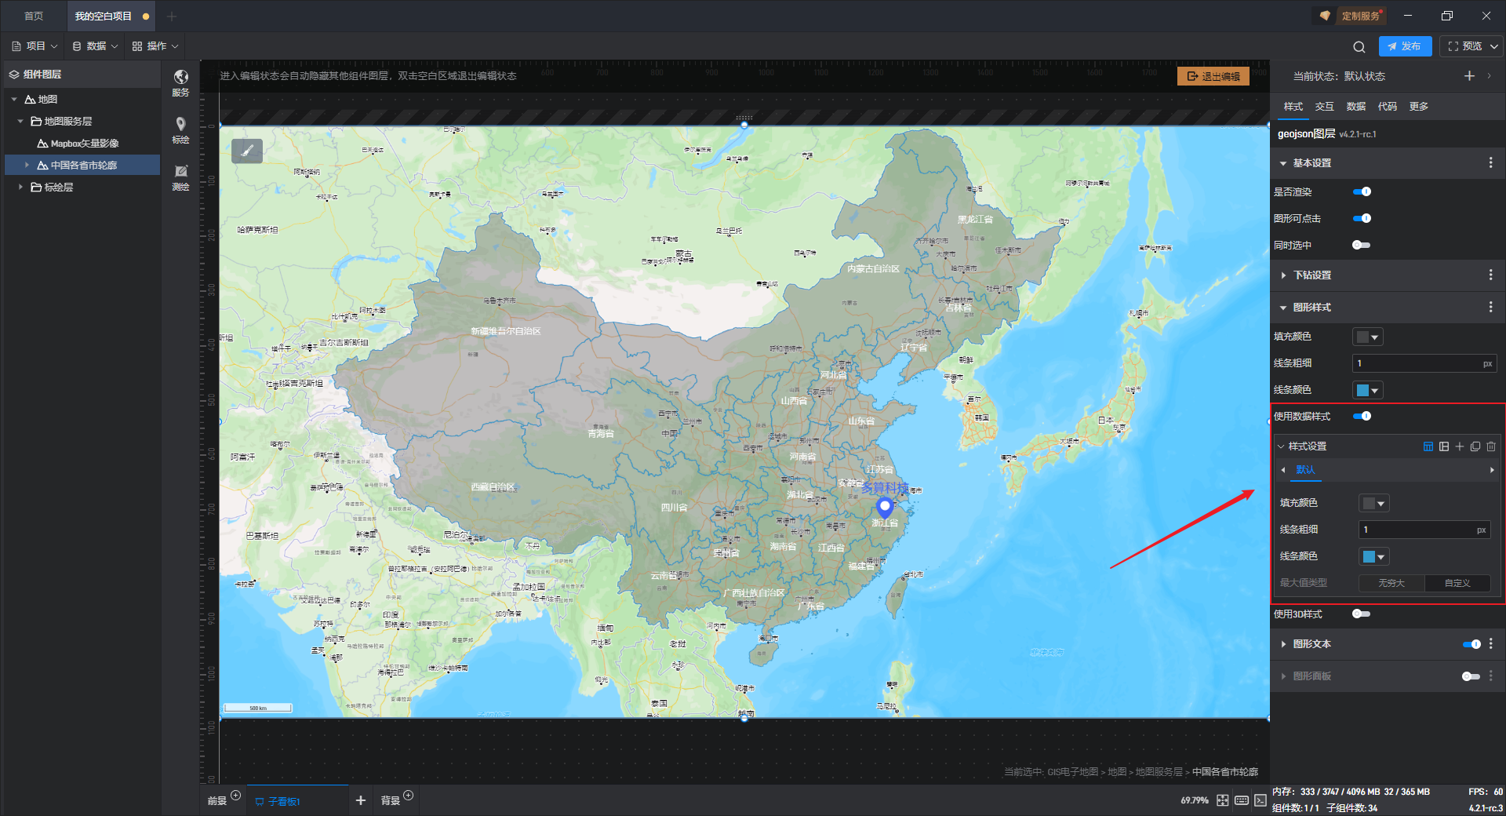Expand the 图形文本 section

[x=1283, y=644]
